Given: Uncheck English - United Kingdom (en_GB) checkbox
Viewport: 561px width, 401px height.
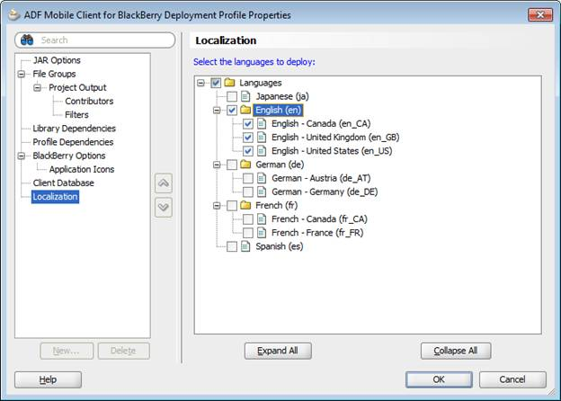Looking at the screenshot, I should 248,138.
